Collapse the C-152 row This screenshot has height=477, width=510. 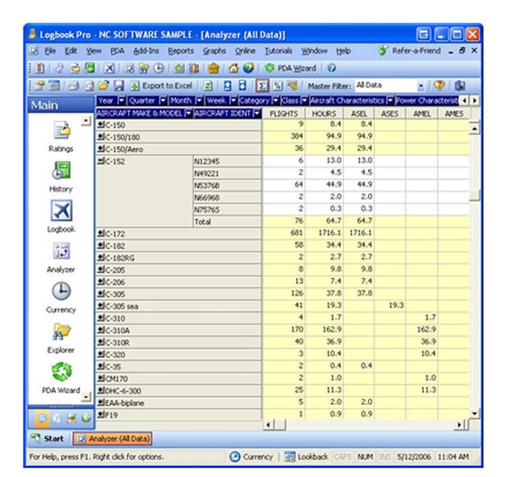click(x=101, y=161)
